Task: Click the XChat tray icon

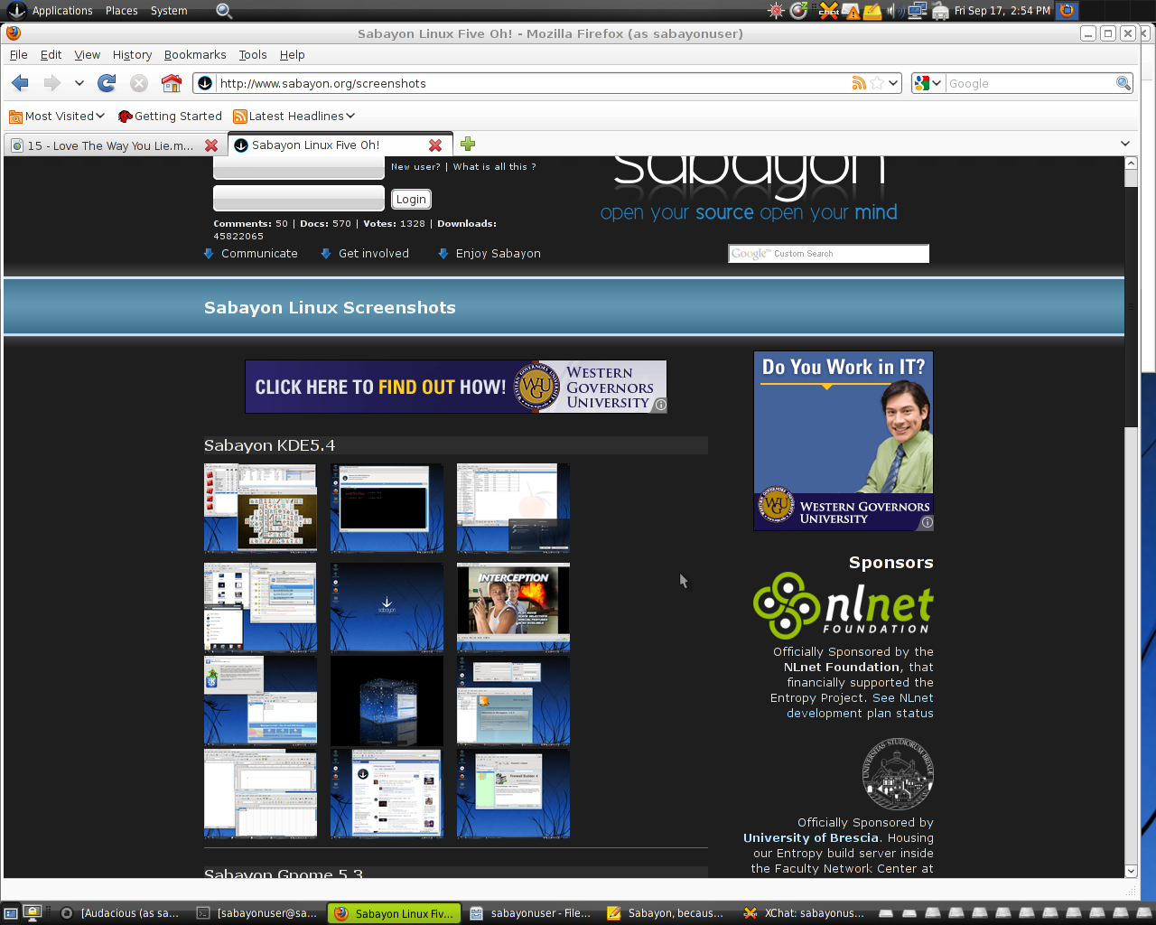Action: pyautogui.click(x=829, y=11)
